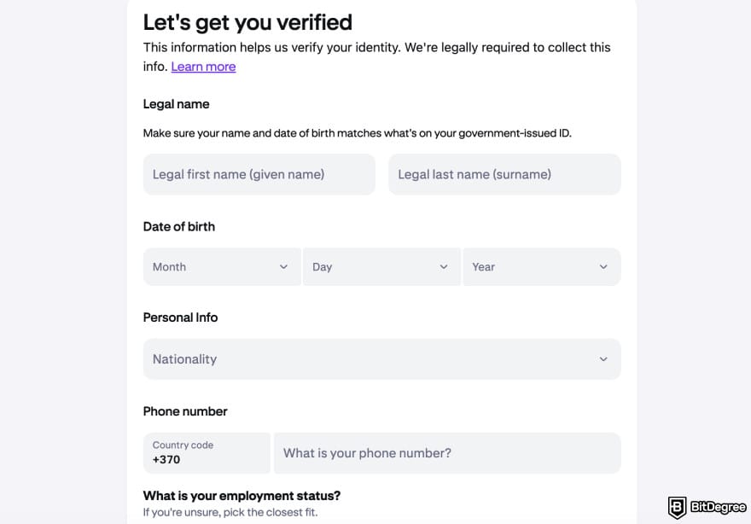
Task: Click the chevron on the Day dropdown
Action: (x=444, y=266)
